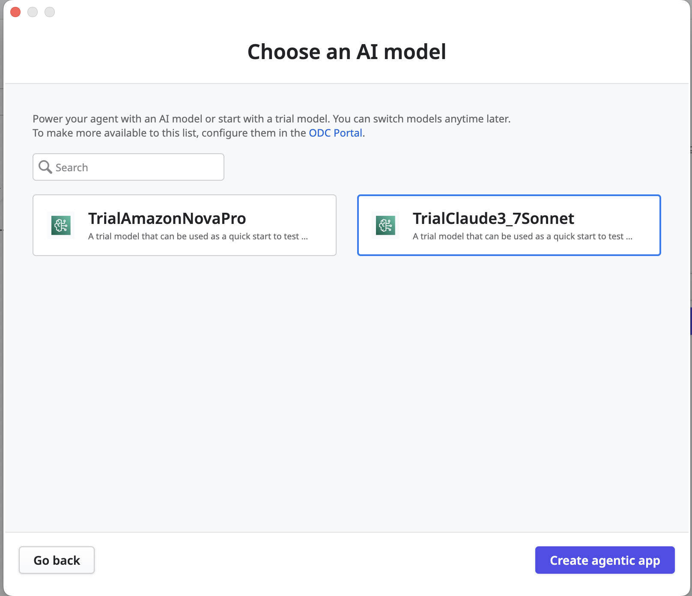Select the TrialClaude3_7Sonnet model title
The height and width of the screenshot is (596, 692).
493,218
